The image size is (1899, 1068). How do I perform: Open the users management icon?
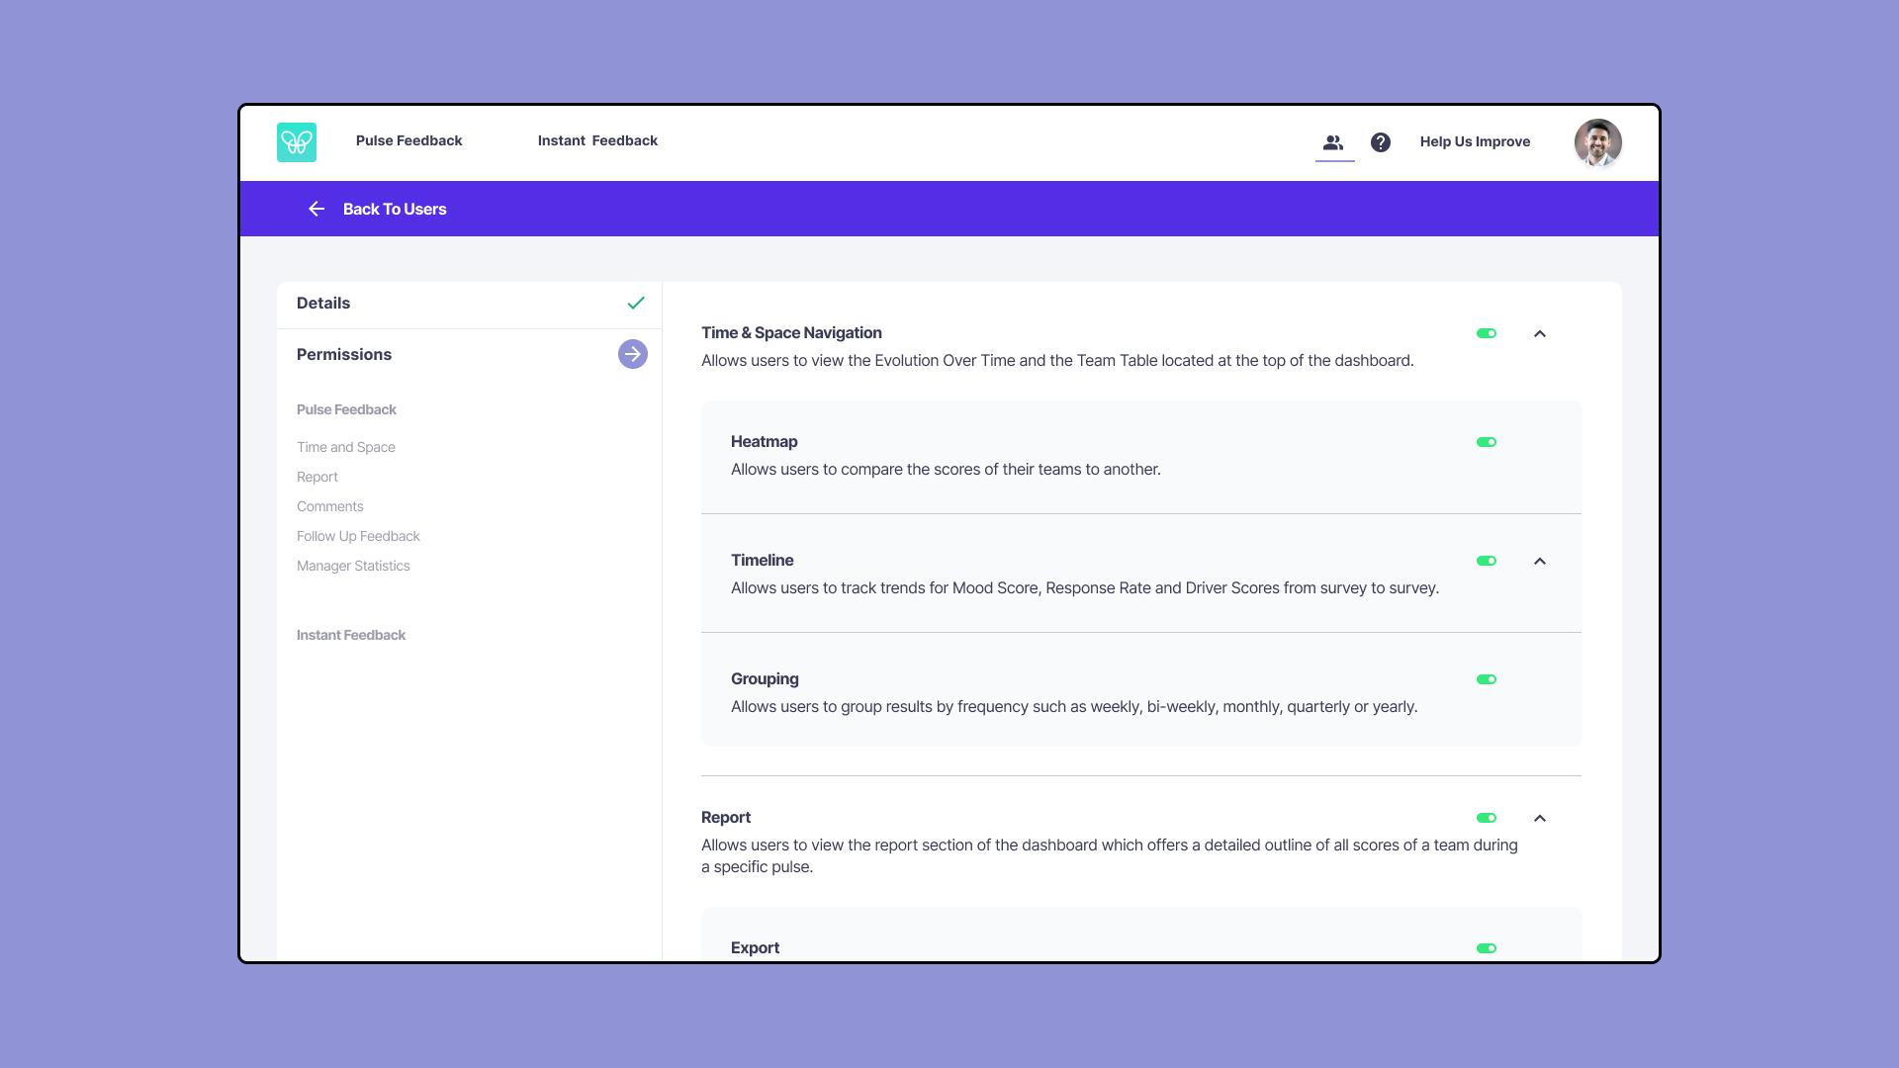[x=1333, y=142]
